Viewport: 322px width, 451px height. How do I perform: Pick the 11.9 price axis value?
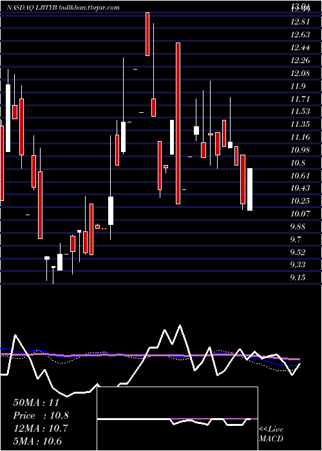[x=298, y=86]
